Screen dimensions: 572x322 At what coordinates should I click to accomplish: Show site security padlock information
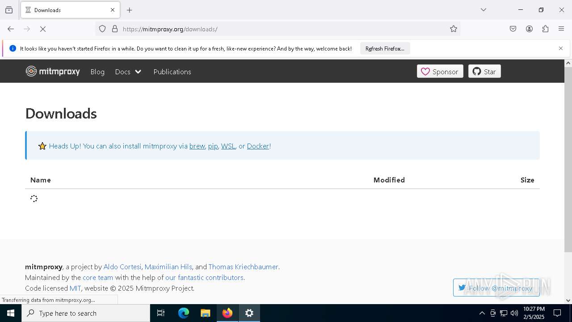[115, 29]
